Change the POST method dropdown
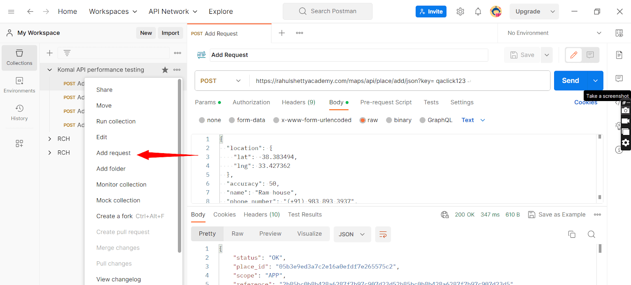This screenshot has width=631, height=285. [221, 81]
